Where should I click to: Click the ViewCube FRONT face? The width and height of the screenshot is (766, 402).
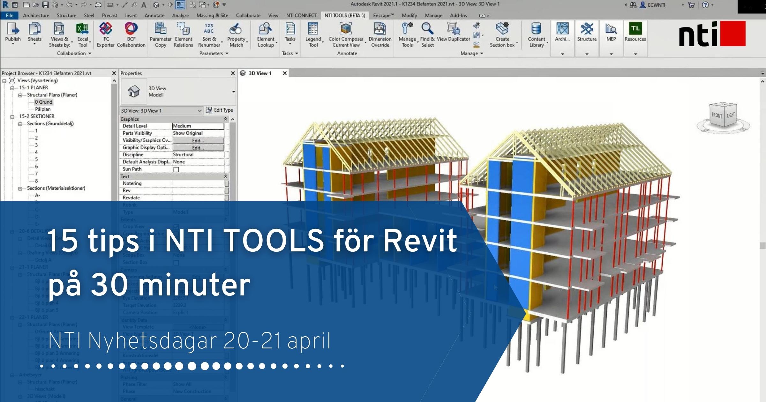pyautogui.click(x=717, y=115)
